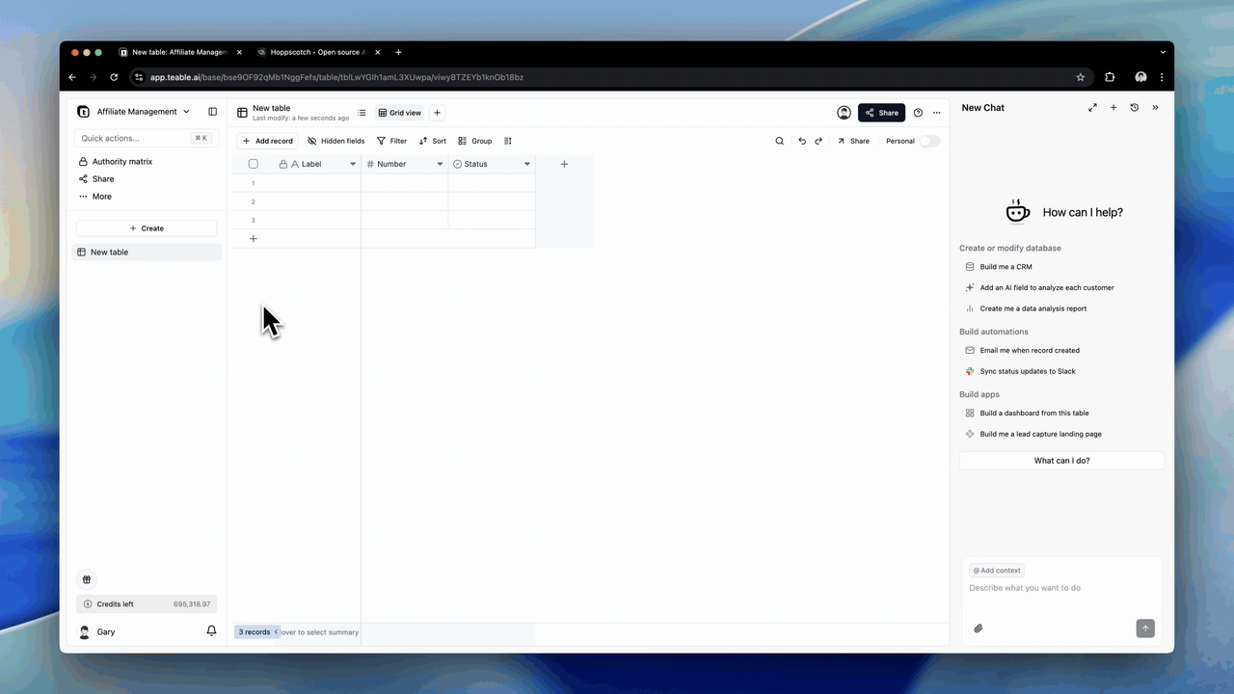Adjust row height icon in toolbar
This screenshot has width=1234, height=694.
click(x=508, y=141)
